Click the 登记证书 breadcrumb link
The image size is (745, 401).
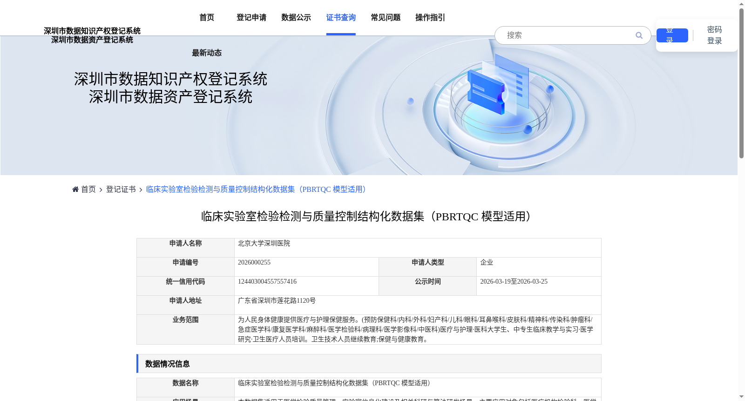pyautogui.click(x=121, y=189)
